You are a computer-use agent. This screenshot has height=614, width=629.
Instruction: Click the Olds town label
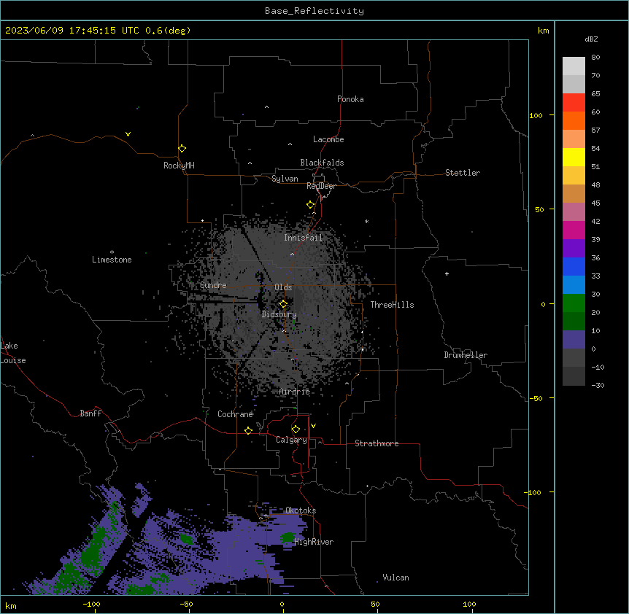(x=283, y=287)
